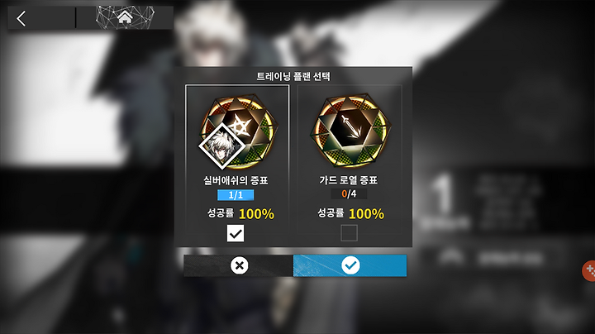Tap SilverAsh's diamond portrait badge
Image resolution: width=595 pixels, height=334 pixels.
tap(222, 146)
